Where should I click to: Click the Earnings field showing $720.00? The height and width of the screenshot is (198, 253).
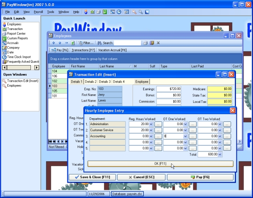point(169,89)
